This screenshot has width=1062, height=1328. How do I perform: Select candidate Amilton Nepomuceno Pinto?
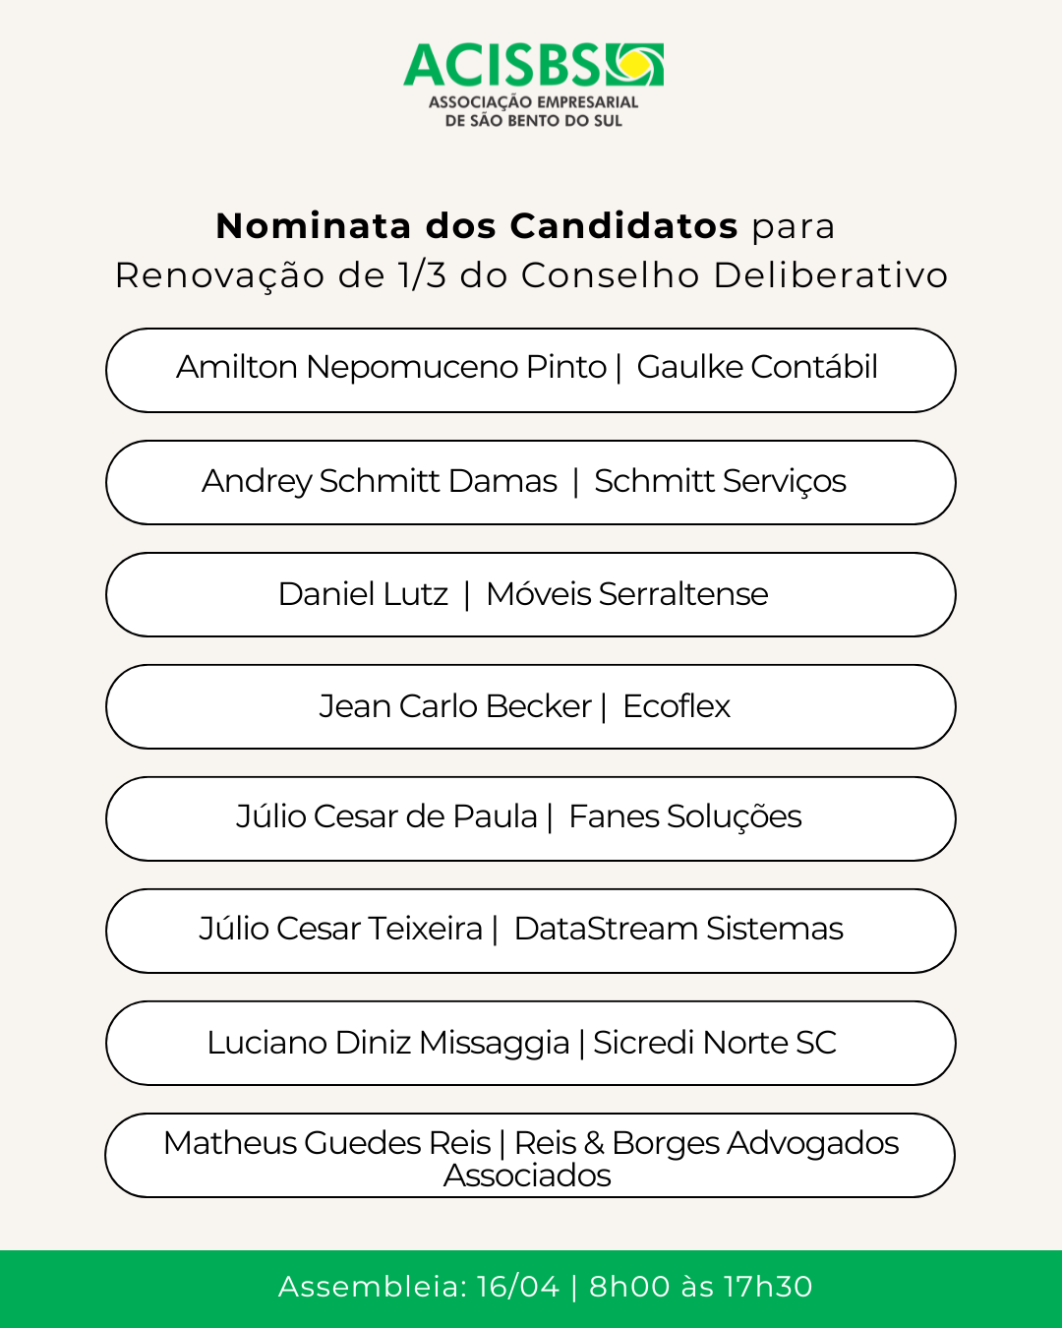pos(391,367)
